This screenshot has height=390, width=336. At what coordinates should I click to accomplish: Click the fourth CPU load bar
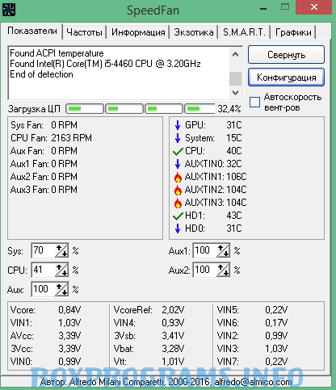(x=199, y=109)
